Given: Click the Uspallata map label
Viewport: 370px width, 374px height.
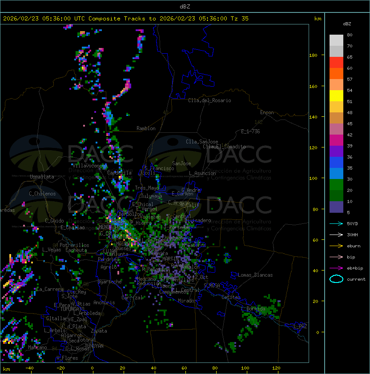Looking at the screenshot, I should pos(42,177).
